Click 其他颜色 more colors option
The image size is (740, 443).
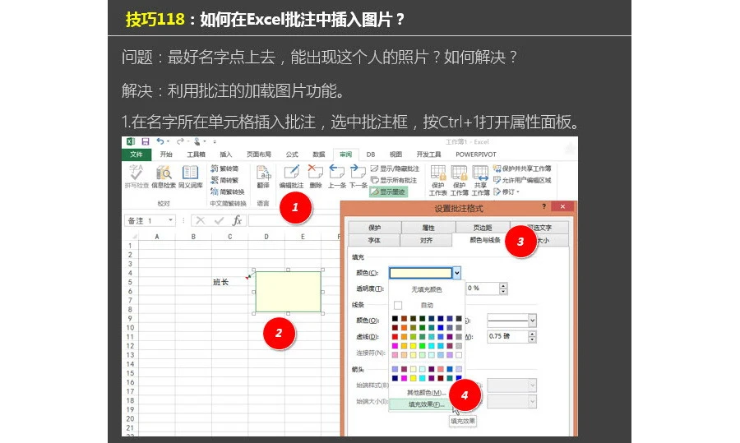[425, 393]
